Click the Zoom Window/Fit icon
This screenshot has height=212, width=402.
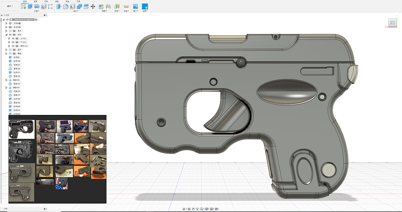point(201,209)
